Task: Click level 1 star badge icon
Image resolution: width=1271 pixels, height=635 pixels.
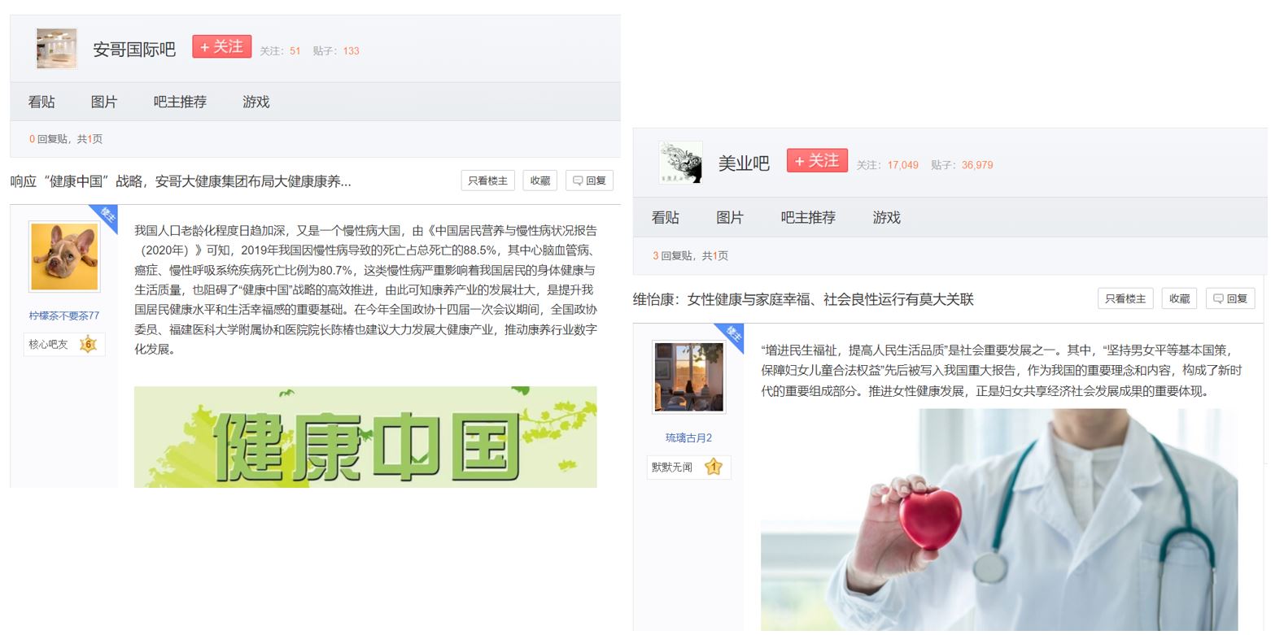Action: (714, 467)
